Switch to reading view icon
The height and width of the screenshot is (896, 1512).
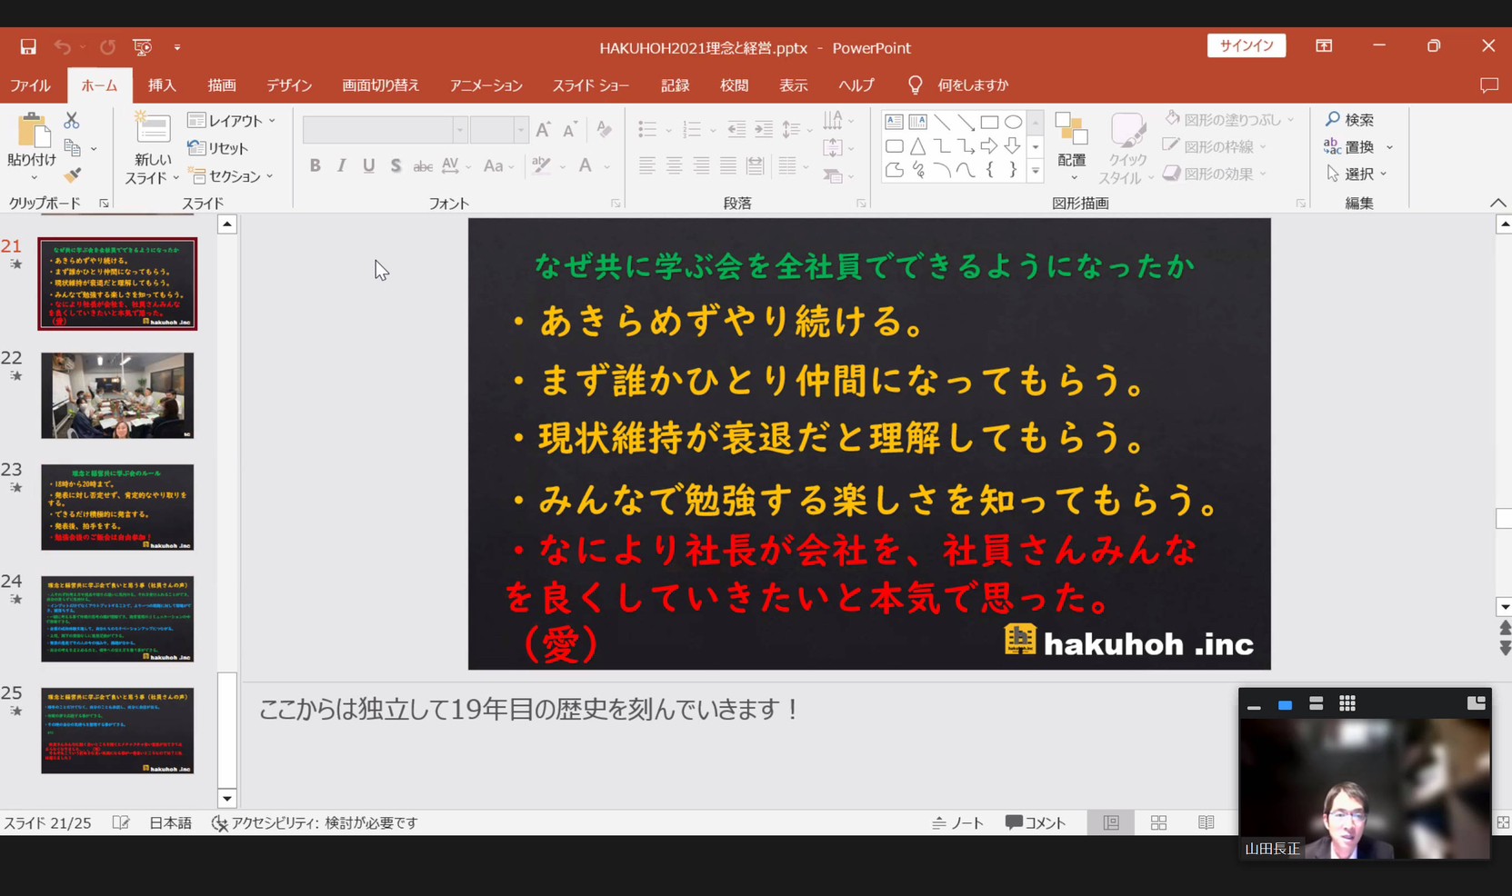tap(1207, 822)
